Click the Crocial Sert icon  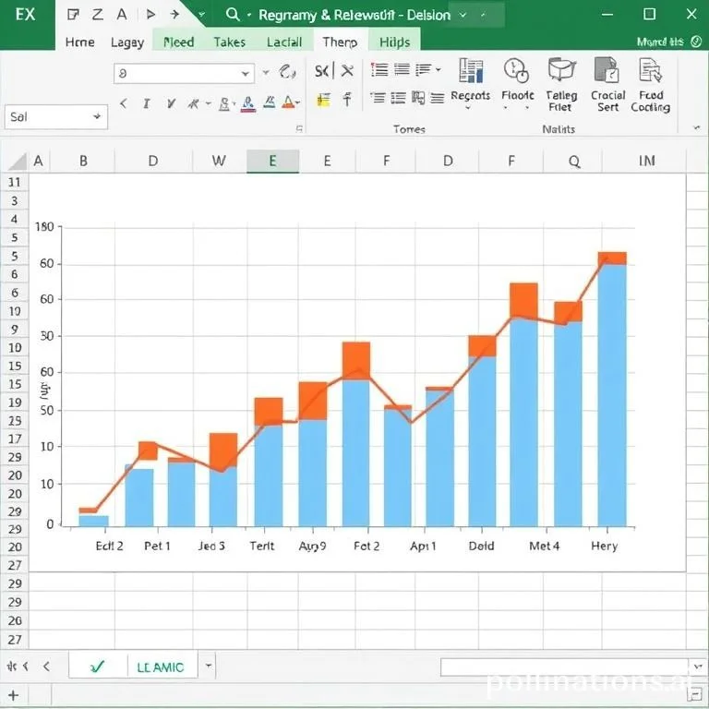click(607, 69)
